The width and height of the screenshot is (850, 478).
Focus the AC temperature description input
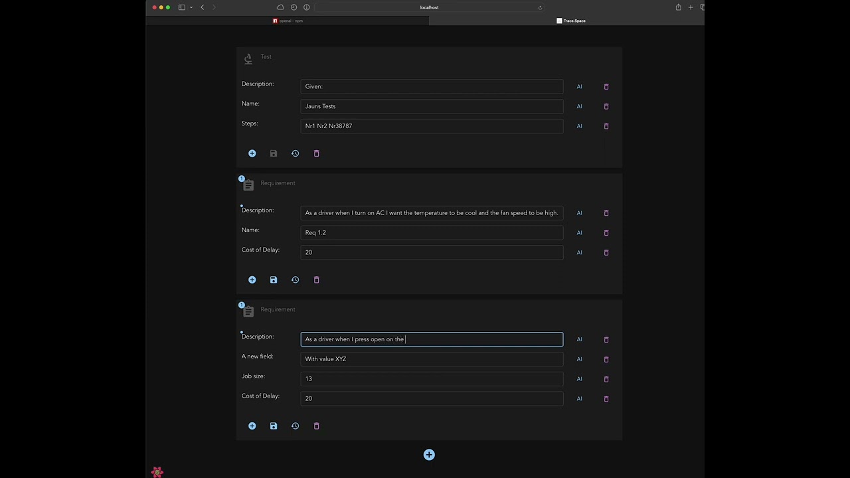432,213
